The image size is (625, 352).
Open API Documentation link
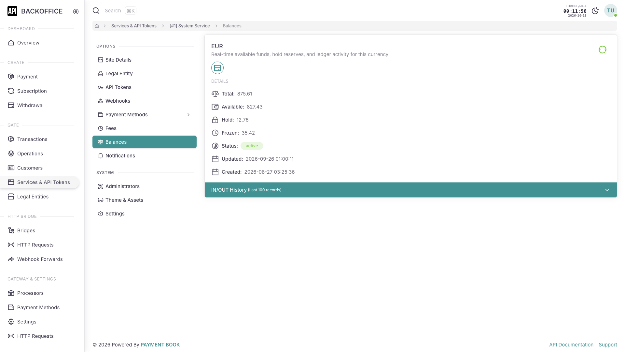point(571,345)
